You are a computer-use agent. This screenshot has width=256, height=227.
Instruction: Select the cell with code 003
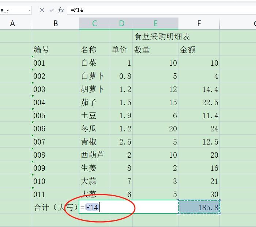pyautogui.click(x=56, y=89)
